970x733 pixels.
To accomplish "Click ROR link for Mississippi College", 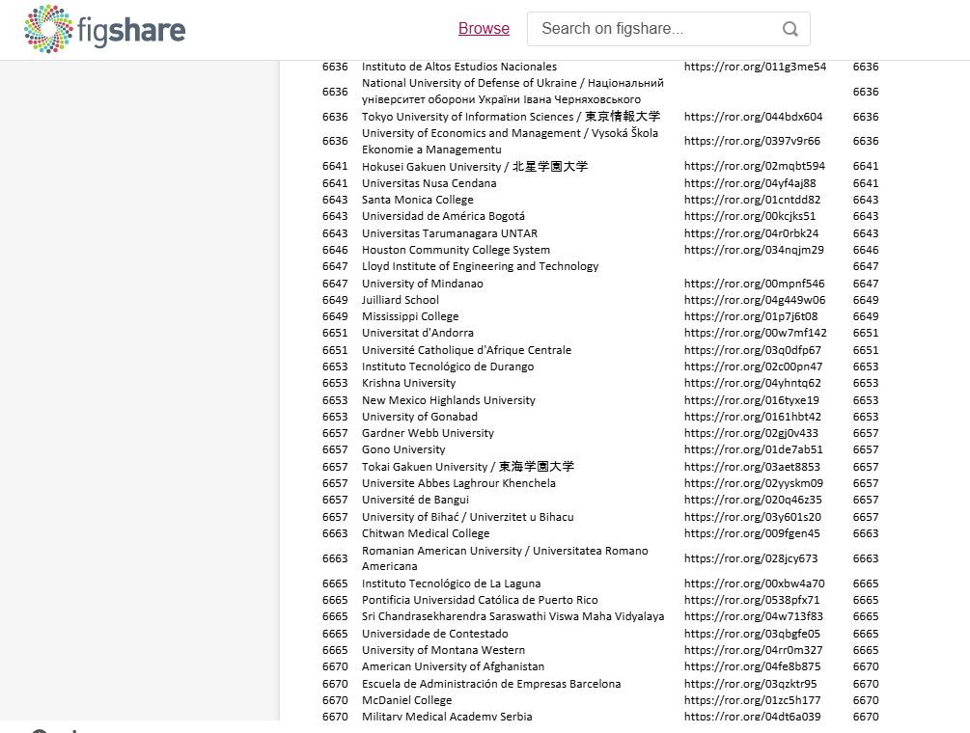I will (x=751, y=316).
